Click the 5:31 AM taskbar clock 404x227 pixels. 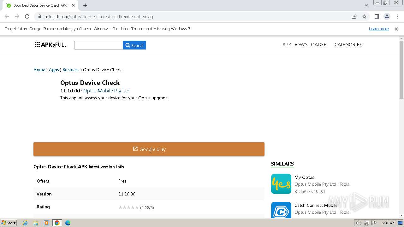click(388, 223)
